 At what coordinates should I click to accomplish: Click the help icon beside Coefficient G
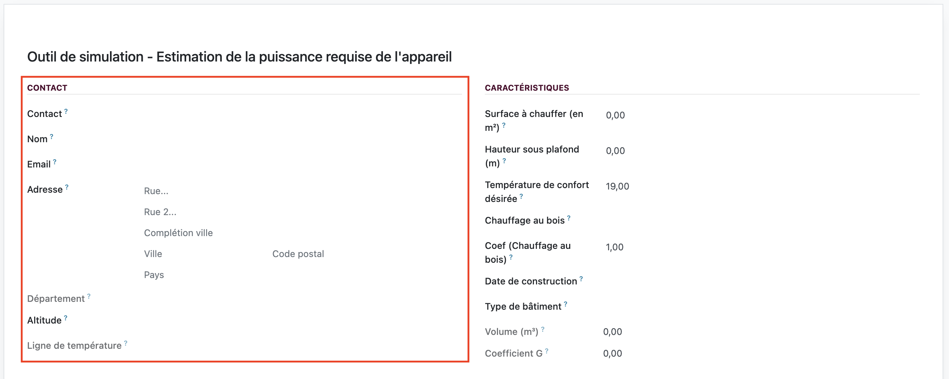[x=547, y=351]
